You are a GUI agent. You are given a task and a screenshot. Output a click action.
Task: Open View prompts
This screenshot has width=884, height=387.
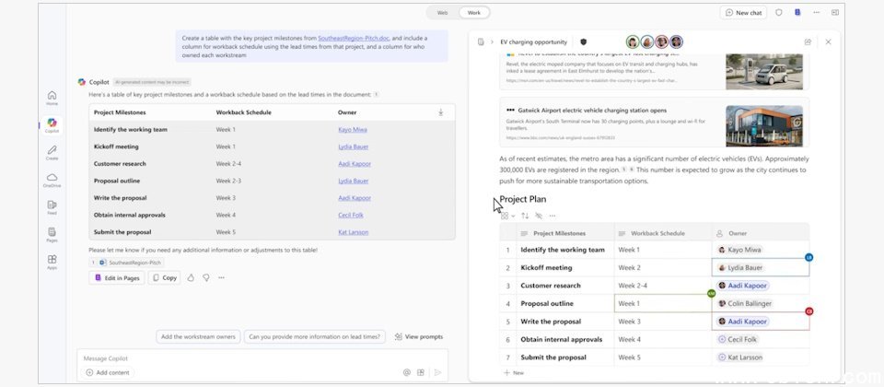(418, 337)
